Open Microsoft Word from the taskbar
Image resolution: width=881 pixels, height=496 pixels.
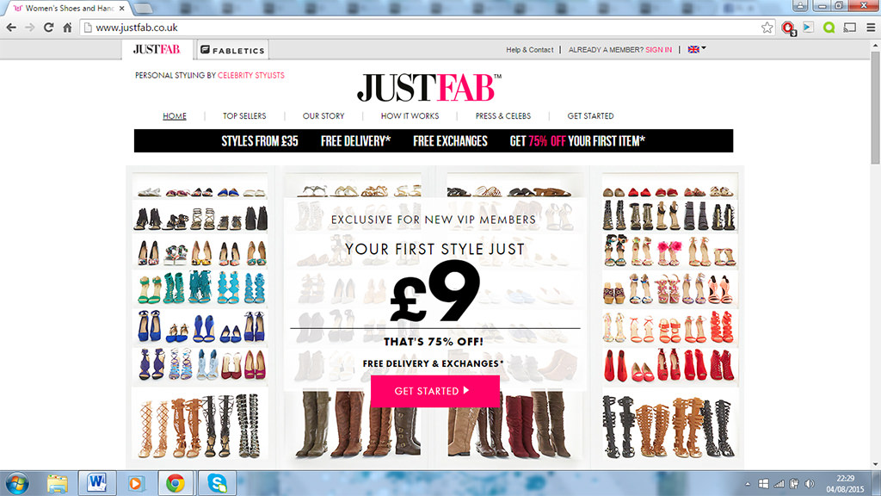point(96,483)
